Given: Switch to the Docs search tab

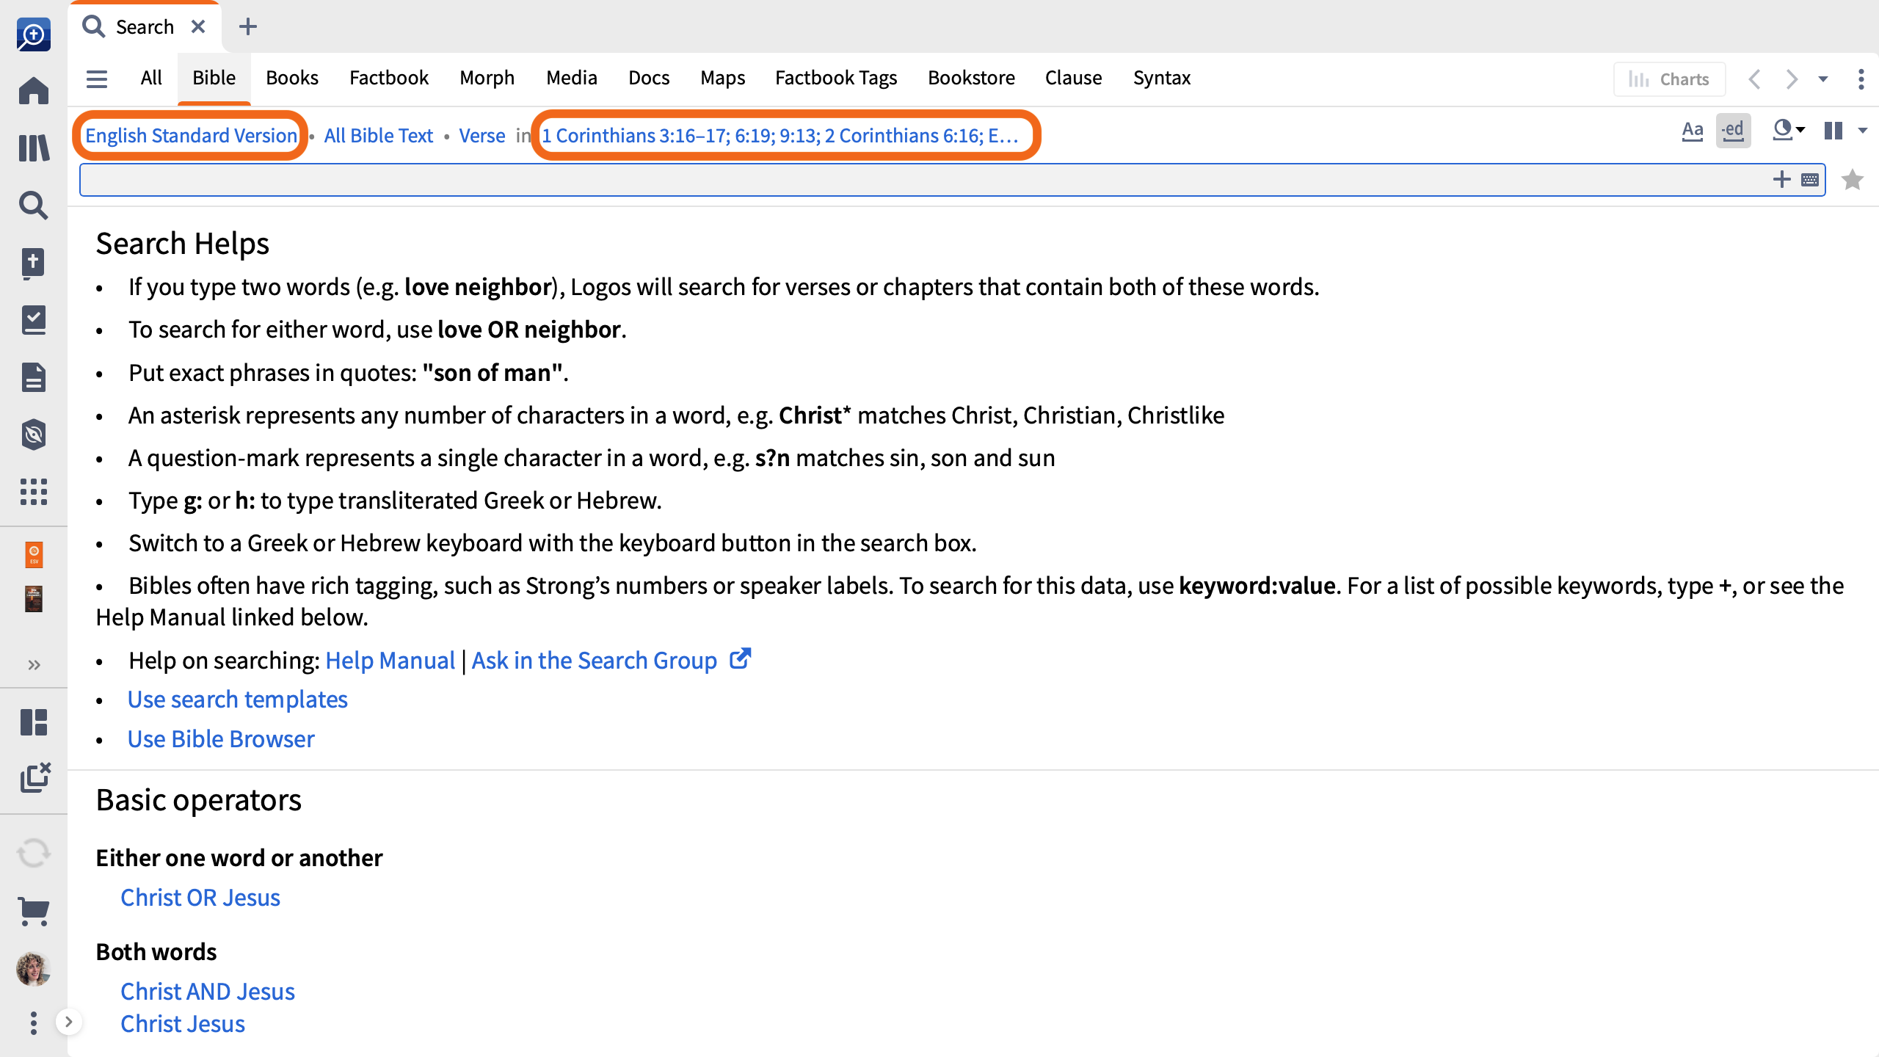Looking at the screenshot, I should click(x=649, y=78).
